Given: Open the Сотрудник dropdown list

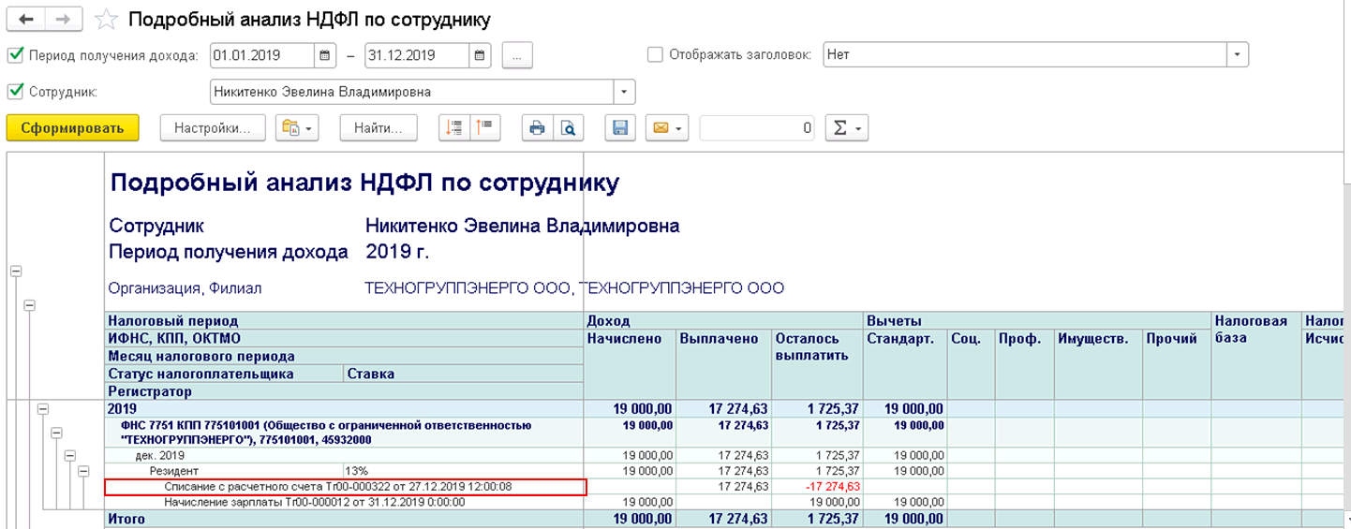Looking at the screenshot, I should click(625, 92).
